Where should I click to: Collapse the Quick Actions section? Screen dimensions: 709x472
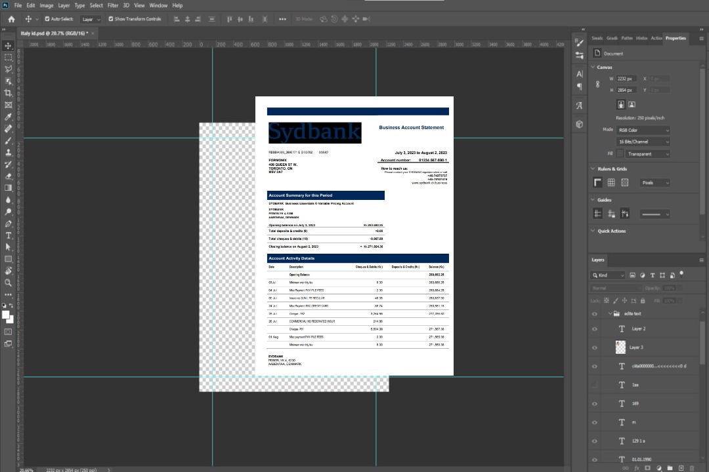pyautogui.click(x=593, y=231)
